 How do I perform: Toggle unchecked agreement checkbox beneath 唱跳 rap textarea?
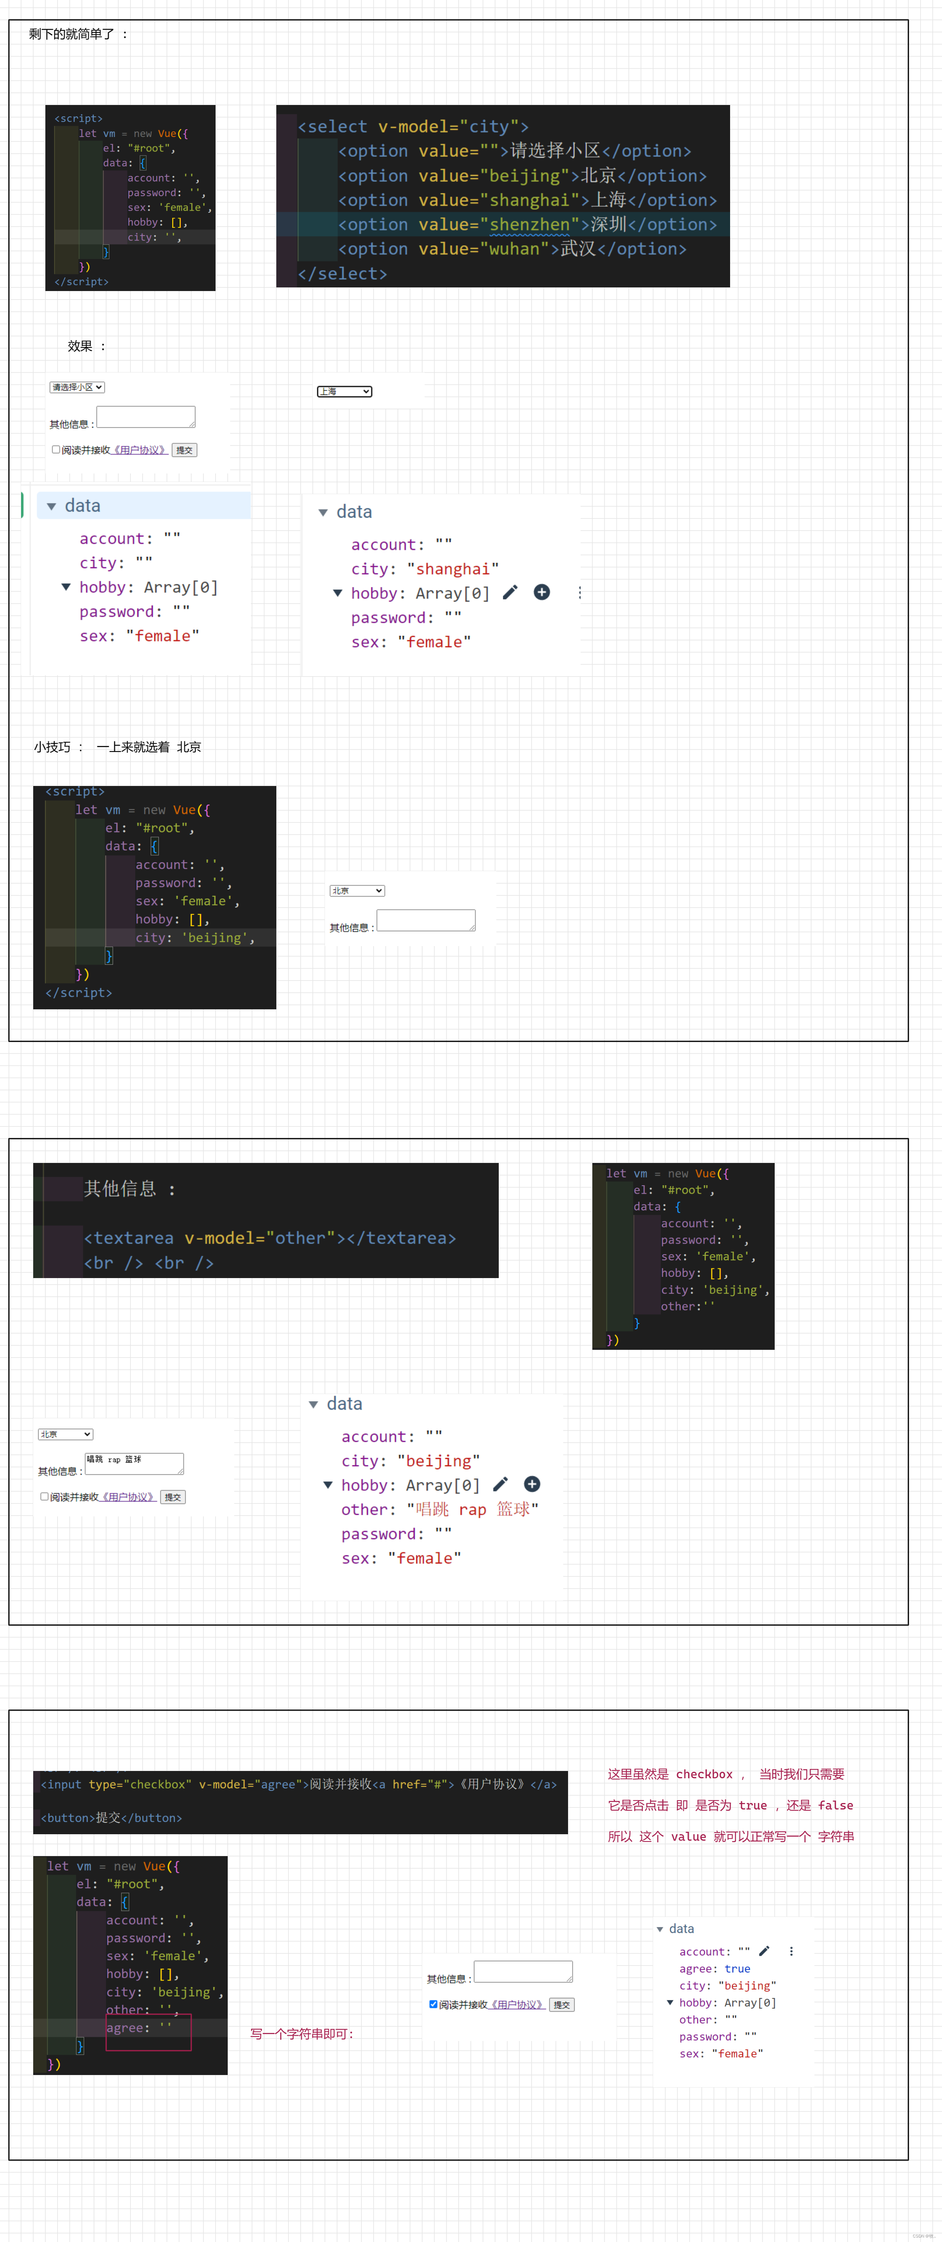point(44,1497)
